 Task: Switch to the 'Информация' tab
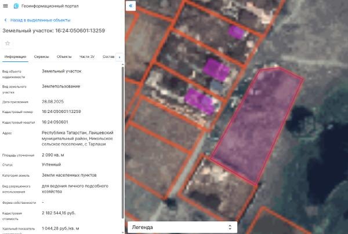pyautogui.click(x=15, y=57)
